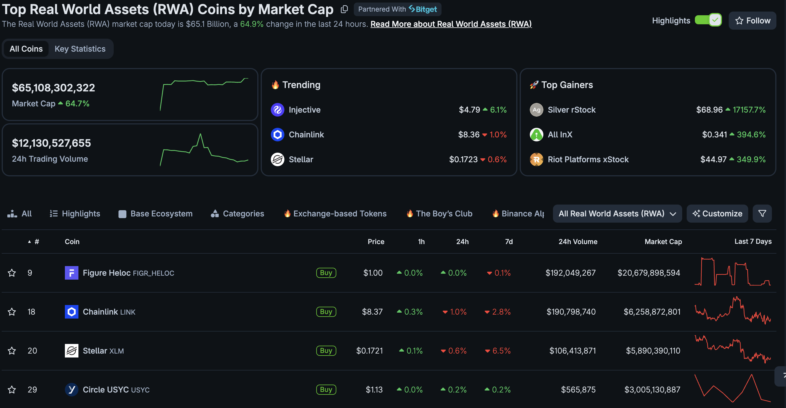Open the Customize table options
This screenshot has height=408, width=786.
point(717,214)
